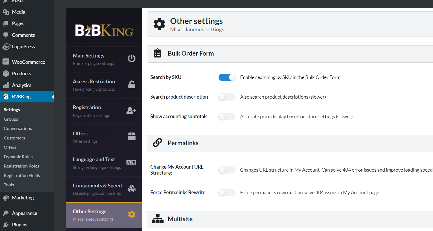The width and height of the screenshot is (433, 231).
Task: Click the orange gear icon beside Other Settings
Action: pos(132,214)
